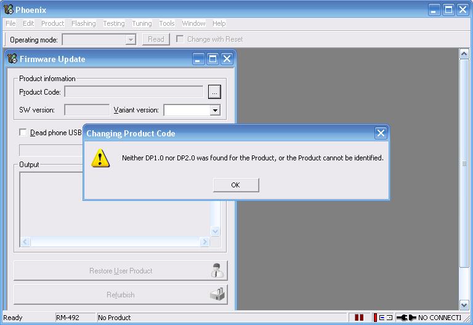Click Output scroll left arrow
The image size is (473, 325).
[25, 241]
